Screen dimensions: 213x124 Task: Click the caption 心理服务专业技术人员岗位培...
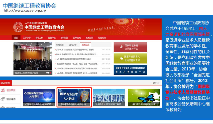pyautogui.click(x=39, y=104)
